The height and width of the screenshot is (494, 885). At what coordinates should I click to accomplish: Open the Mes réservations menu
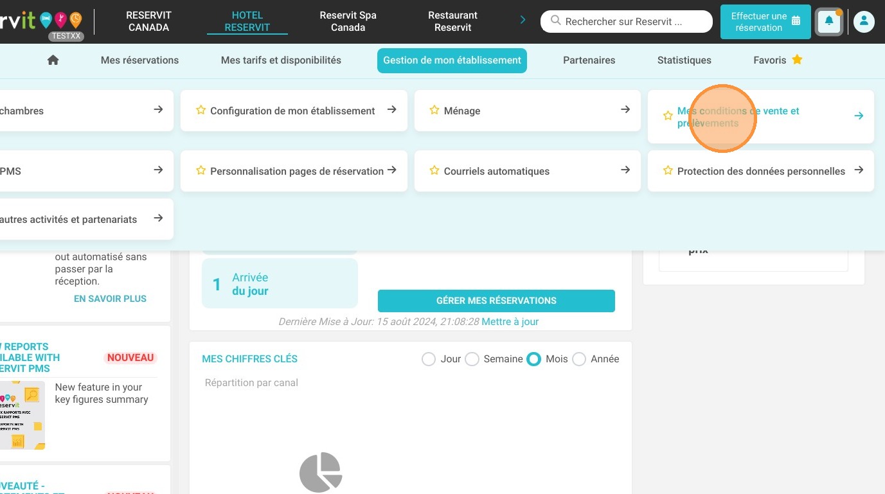click(139, 60)
